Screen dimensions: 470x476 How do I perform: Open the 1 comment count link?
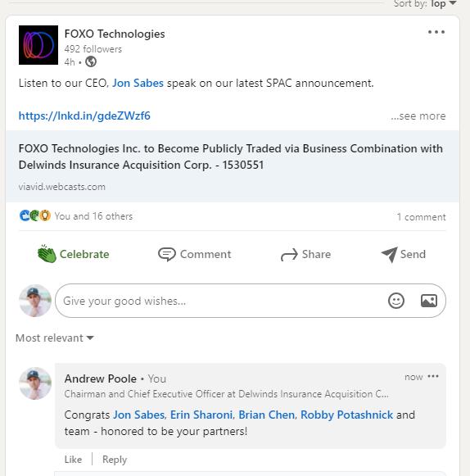click(421, 217)
